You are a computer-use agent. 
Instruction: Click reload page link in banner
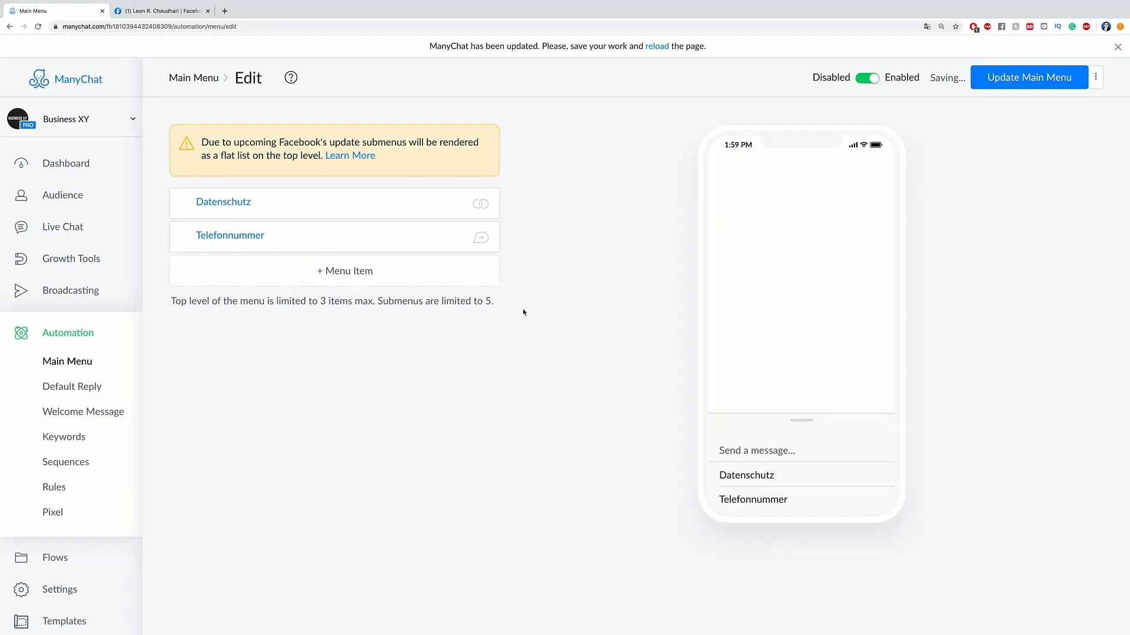click(x=657, y=46)
